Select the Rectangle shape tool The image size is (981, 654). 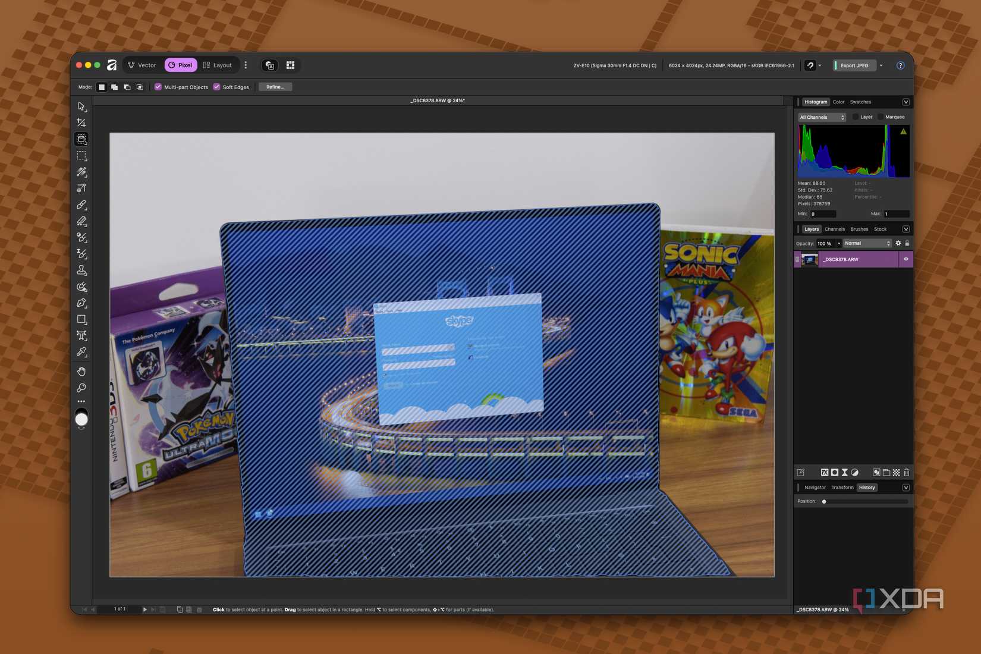pyautogui.click(x=81, y=319)
